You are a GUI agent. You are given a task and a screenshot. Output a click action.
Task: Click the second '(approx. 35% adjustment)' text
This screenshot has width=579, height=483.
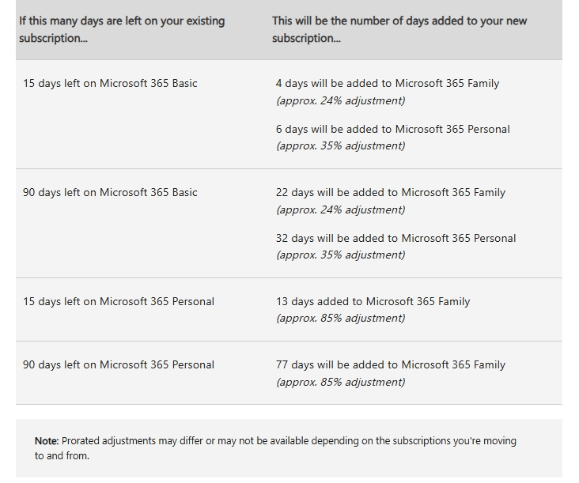tap(340, 255)
